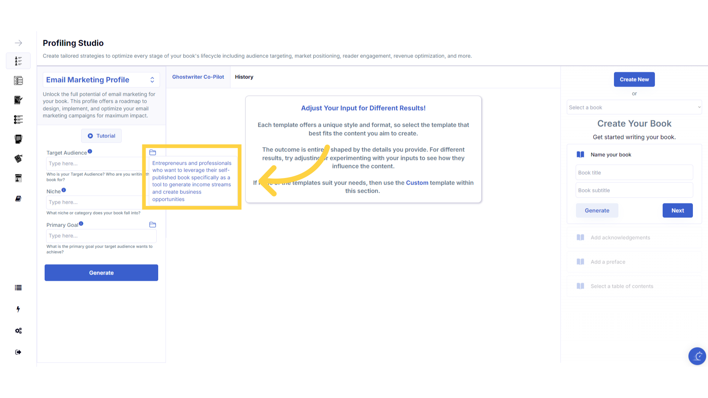Select the Ghostwriter Co-Pilot tab
The width and height of the screenshot is (708, 398).
[198, 77]
